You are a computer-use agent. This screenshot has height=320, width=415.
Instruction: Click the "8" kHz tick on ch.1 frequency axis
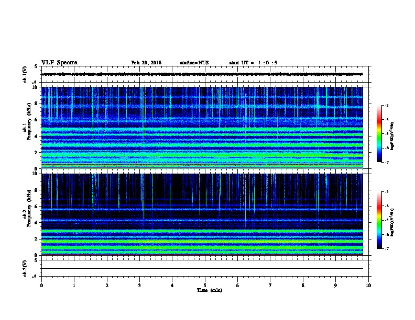[36, 104]
